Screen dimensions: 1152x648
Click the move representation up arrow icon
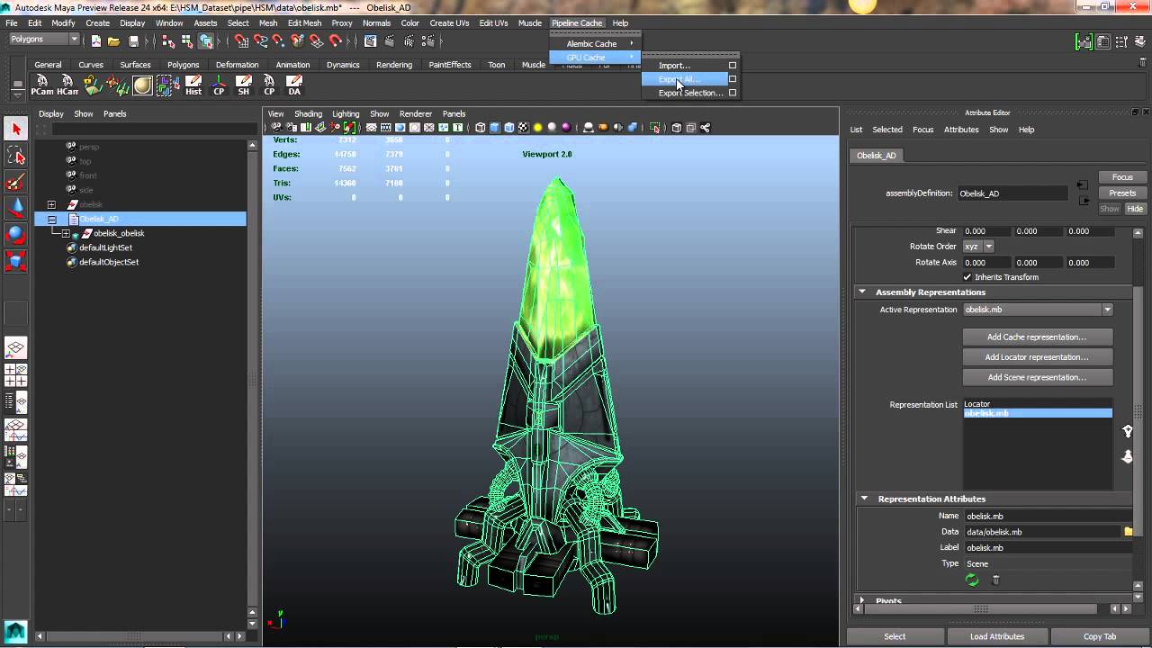click(1127, 431)
